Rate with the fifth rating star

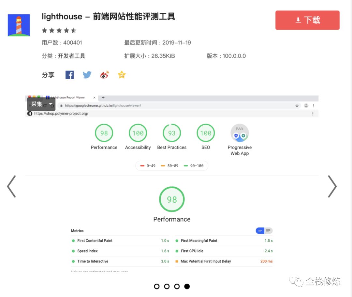[74, 30]
